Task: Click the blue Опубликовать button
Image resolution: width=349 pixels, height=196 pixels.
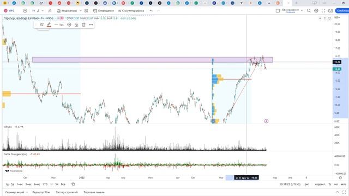Action: pyautogui.click(x=342, y=11)
